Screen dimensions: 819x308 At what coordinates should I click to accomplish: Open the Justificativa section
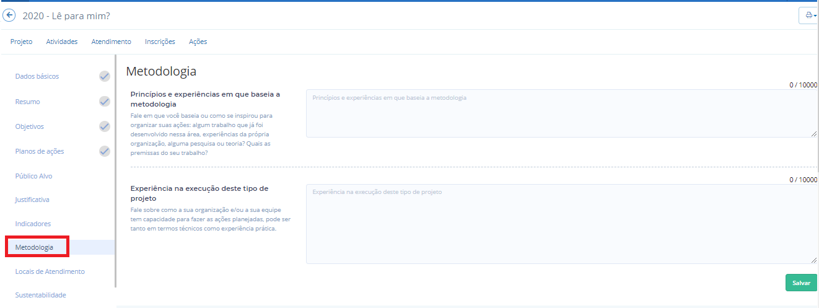(32, 200)
